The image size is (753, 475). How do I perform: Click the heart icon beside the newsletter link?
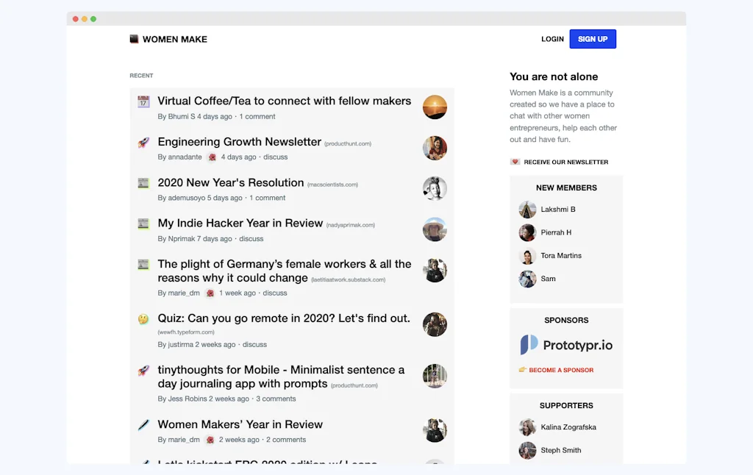point(515,162)
